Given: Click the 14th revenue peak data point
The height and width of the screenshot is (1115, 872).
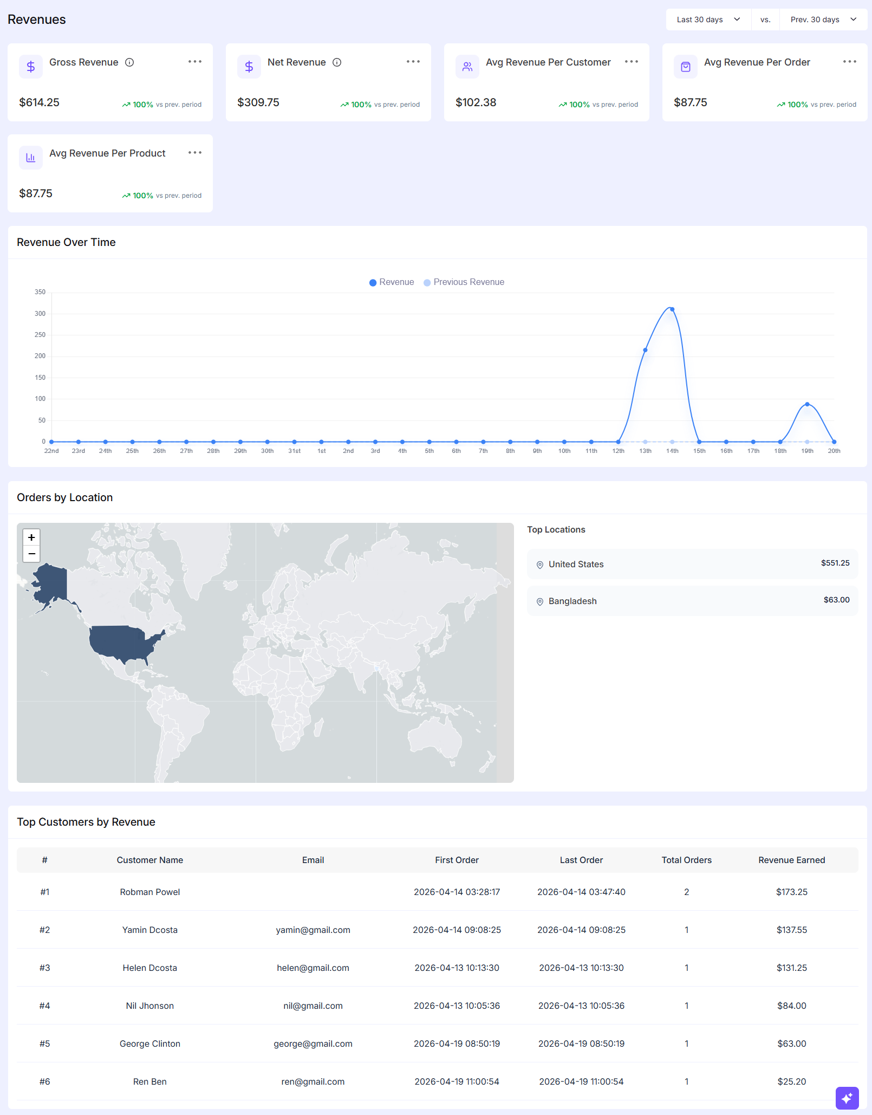Looking at the screenshot, I should (672, 309).
